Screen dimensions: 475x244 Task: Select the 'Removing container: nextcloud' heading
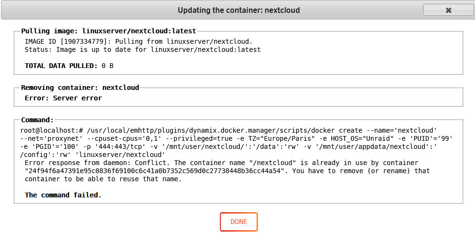click(80, 88)
